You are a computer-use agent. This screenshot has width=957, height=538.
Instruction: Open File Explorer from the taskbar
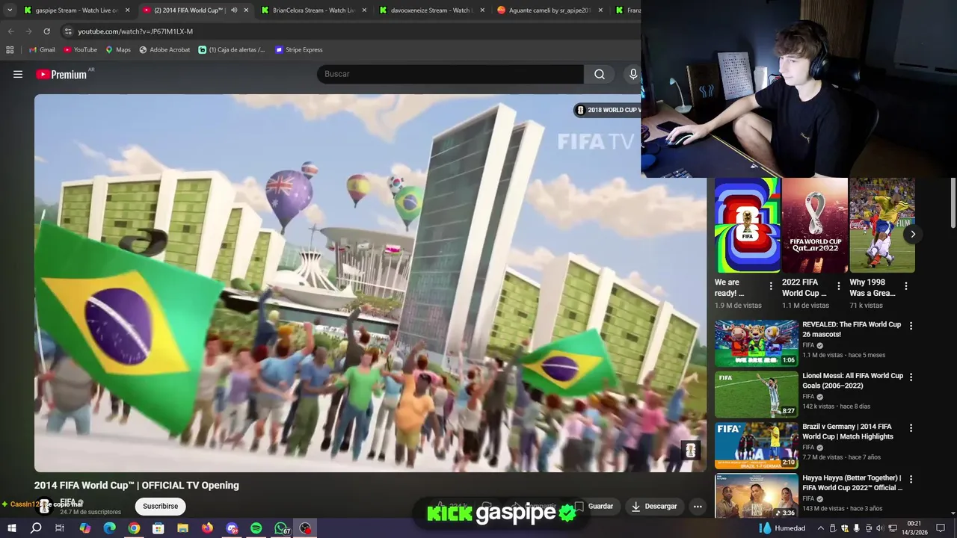pos(182,528)
